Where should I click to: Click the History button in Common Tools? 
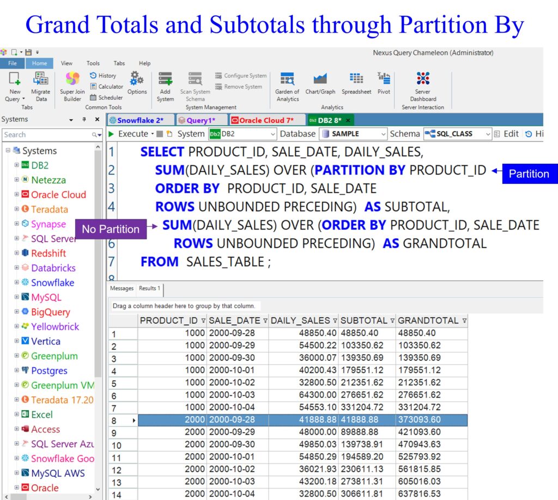pos(103,76)
